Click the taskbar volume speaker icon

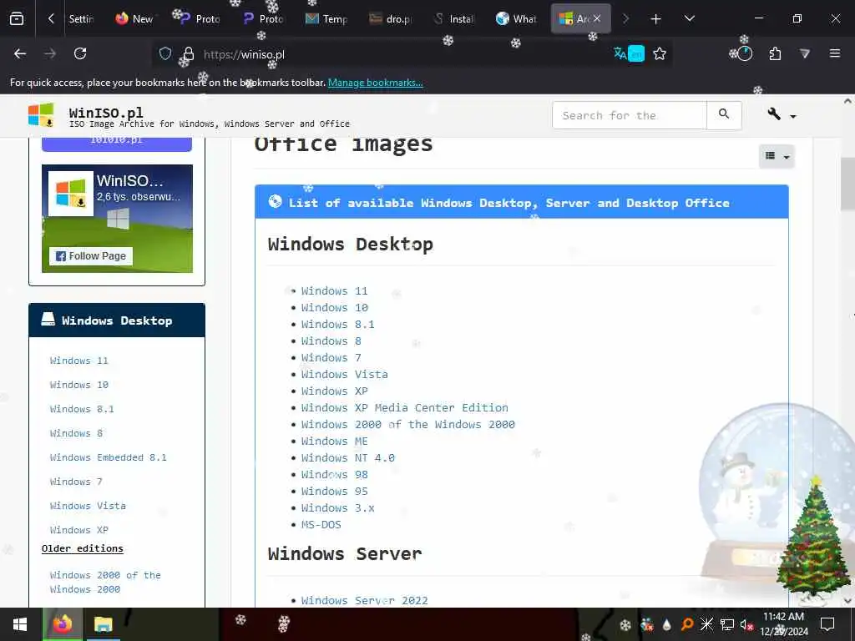pos(746,624)
